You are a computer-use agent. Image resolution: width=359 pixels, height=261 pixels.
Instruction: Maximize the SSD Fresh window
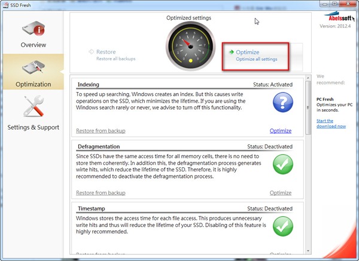[334, 4]
